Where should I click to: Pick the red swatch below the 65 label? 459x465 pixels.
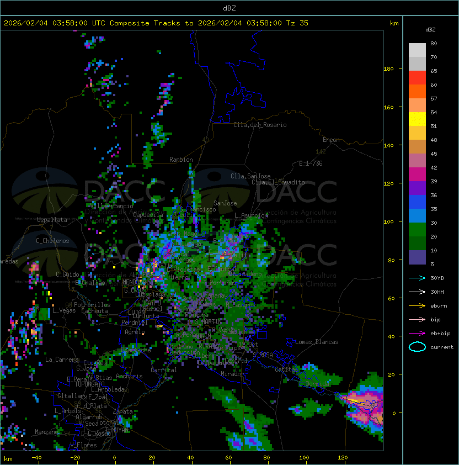[x=417, y=78]
